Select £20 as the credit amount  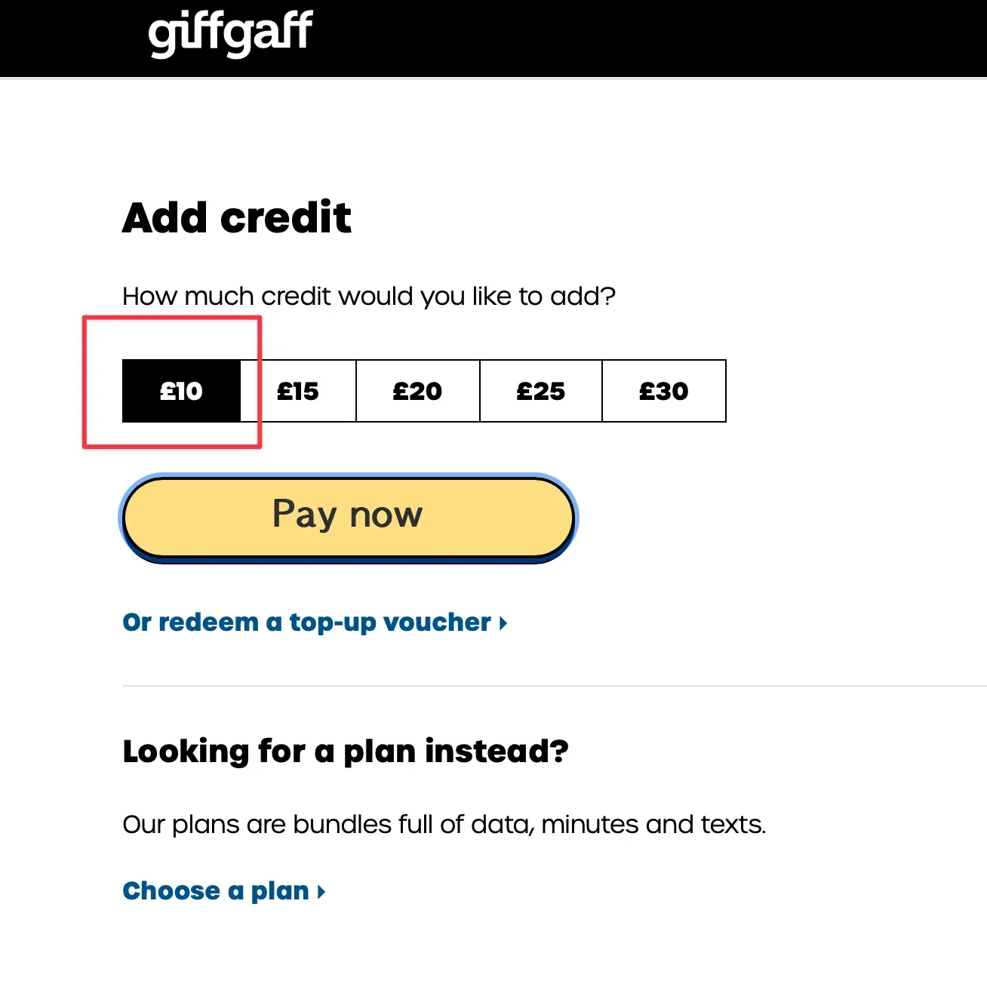[417, 391]
